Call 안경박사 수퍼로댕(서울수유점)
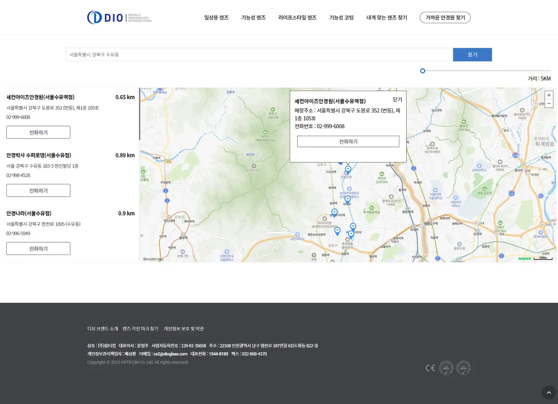 (x=38, y=191)
